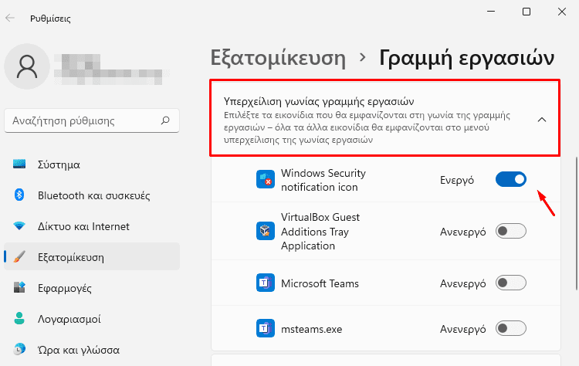The height and width of the screenshot is (366, 579).
Task: Go back with the arrow icon
Action: [x=10, y=19]
